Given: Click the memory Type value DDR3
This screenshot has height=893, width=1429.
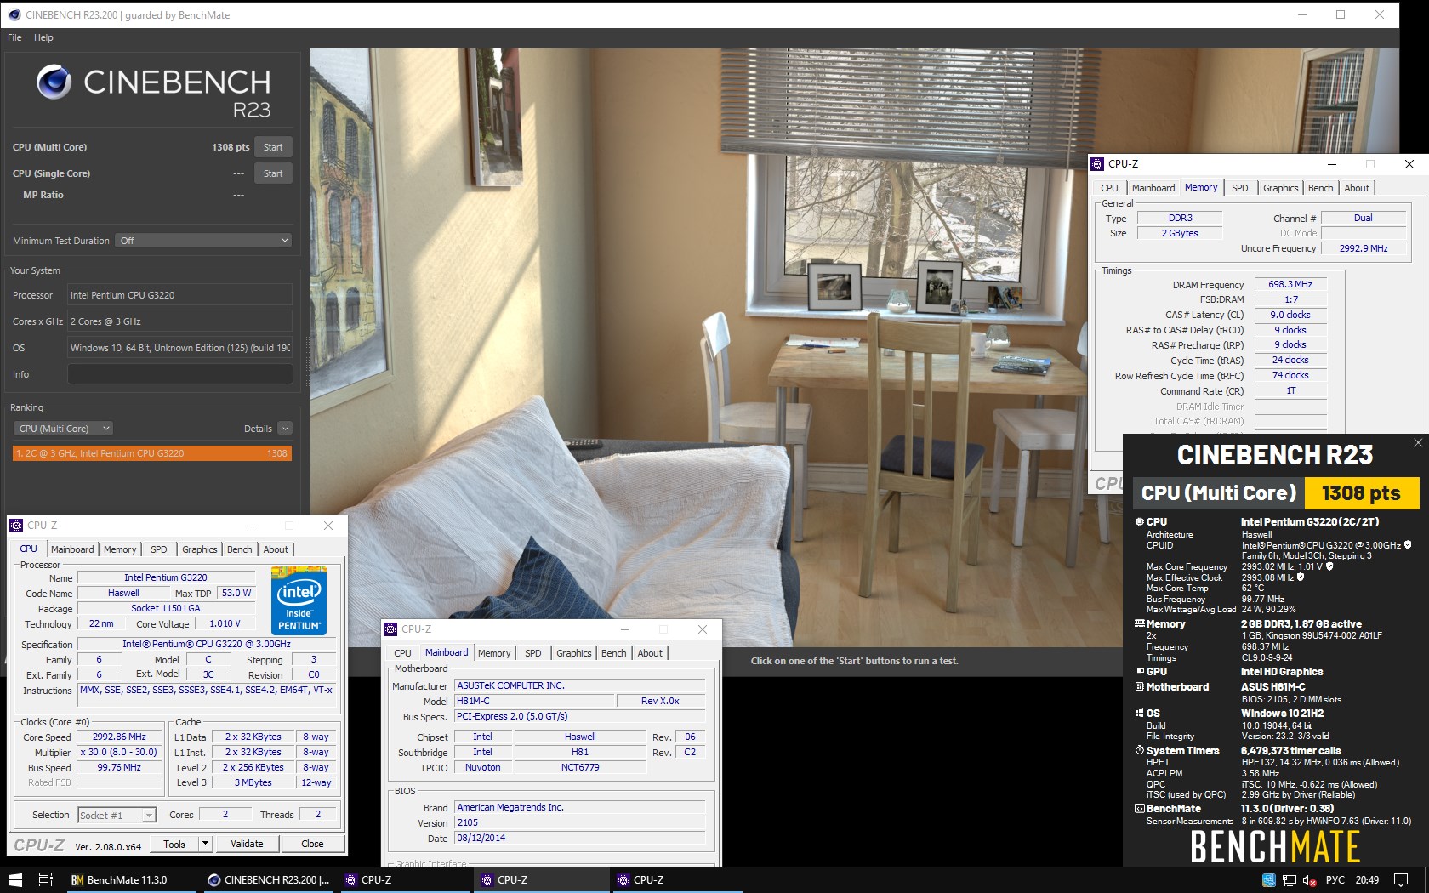Looking at the screenshot, I should point(1180,218).
